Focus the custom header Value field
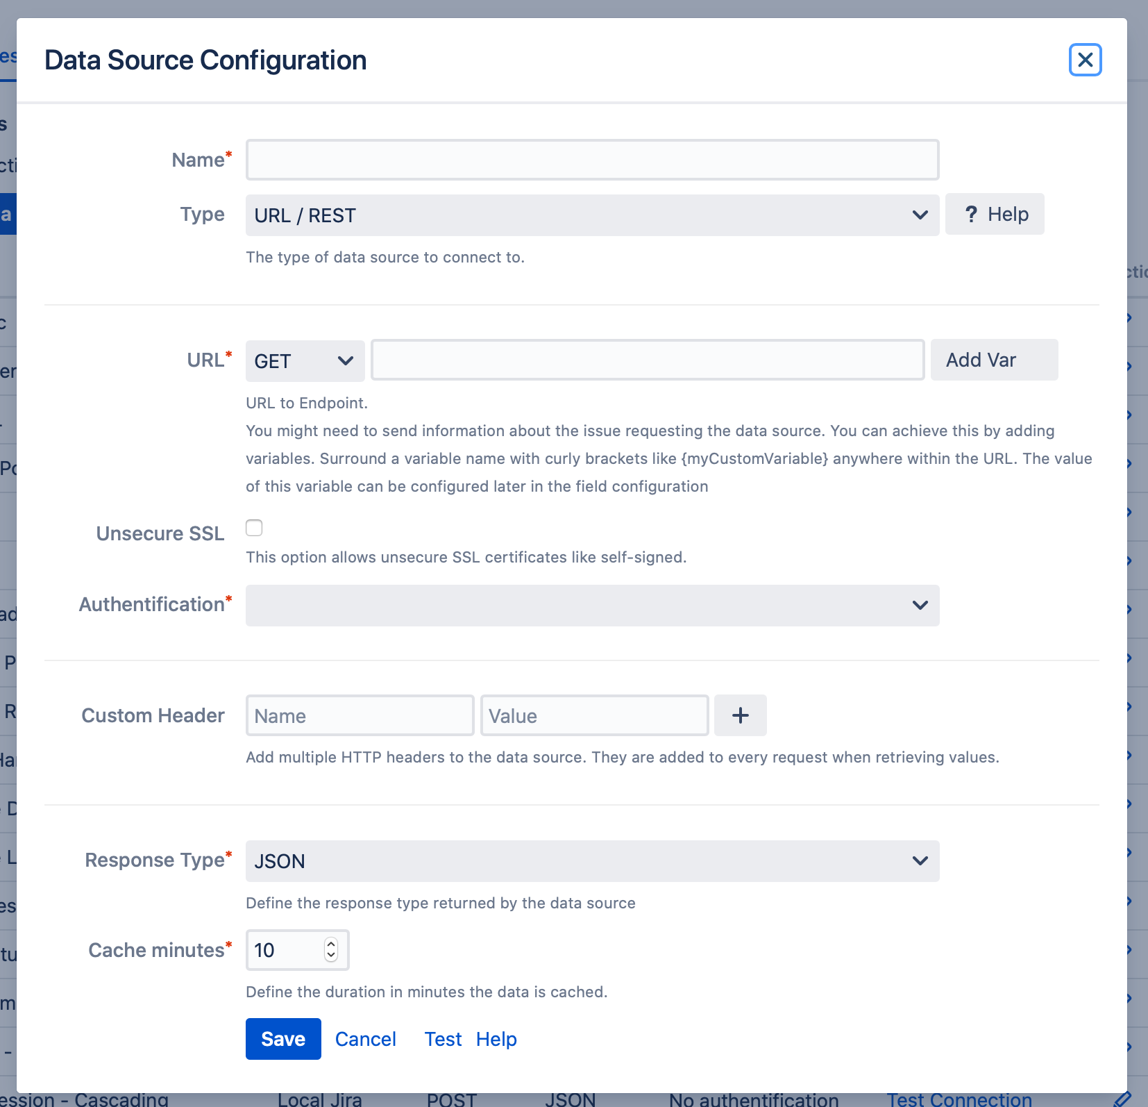 tap(595, 715)
